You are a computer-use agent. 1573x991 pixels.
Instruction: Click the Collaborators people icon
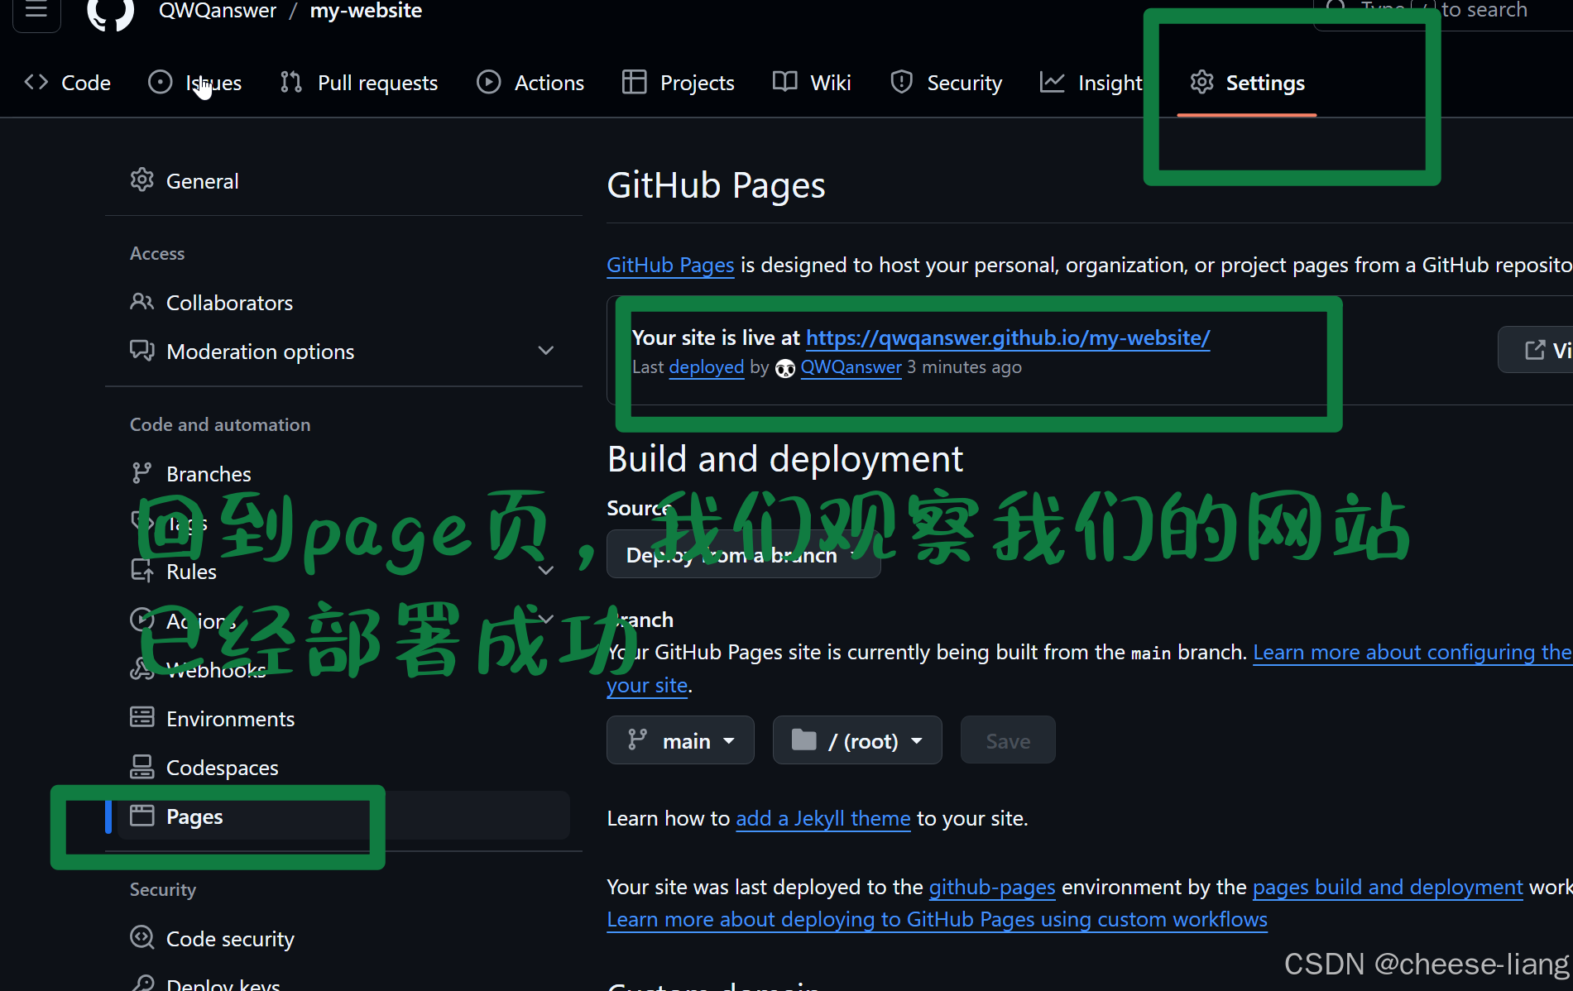pos(142,302)
